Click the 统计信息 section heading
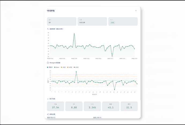 52,99
